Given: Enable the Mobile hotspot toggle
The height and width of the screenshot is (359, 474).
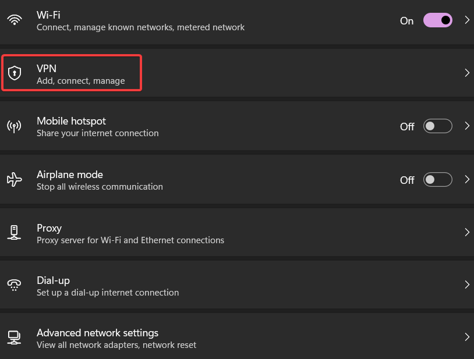Looking at the screenshot, I should (437, 126).
